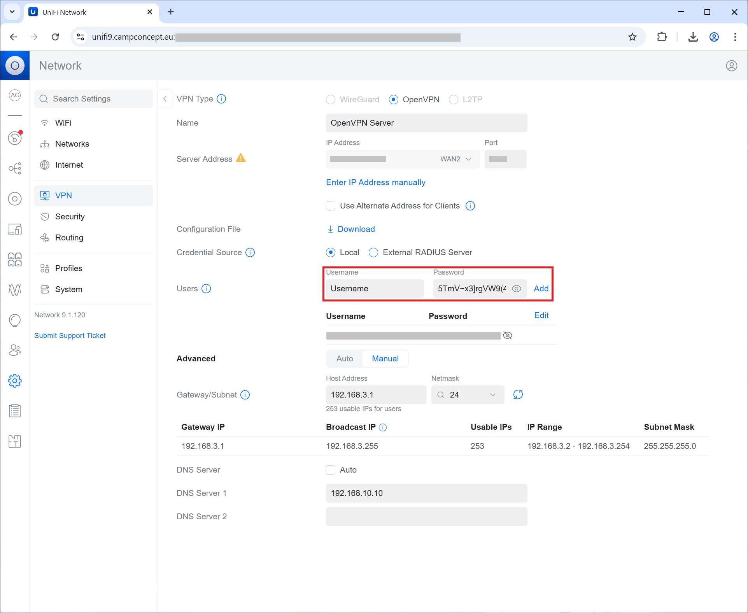
Task: Select External RADIUS Server radio button
Action: (x=373, y=252)
